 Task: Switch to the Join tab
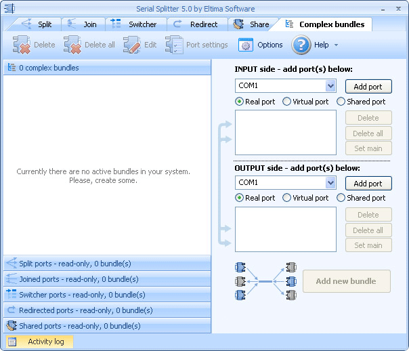point(83,24)
